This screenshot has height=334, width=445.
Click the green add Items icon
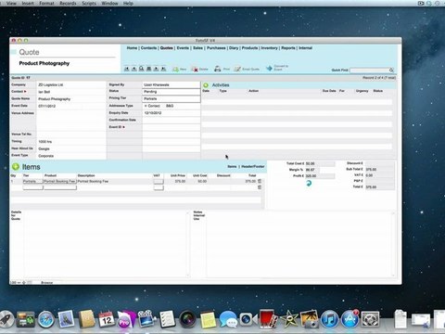click(x=16, y=167)
